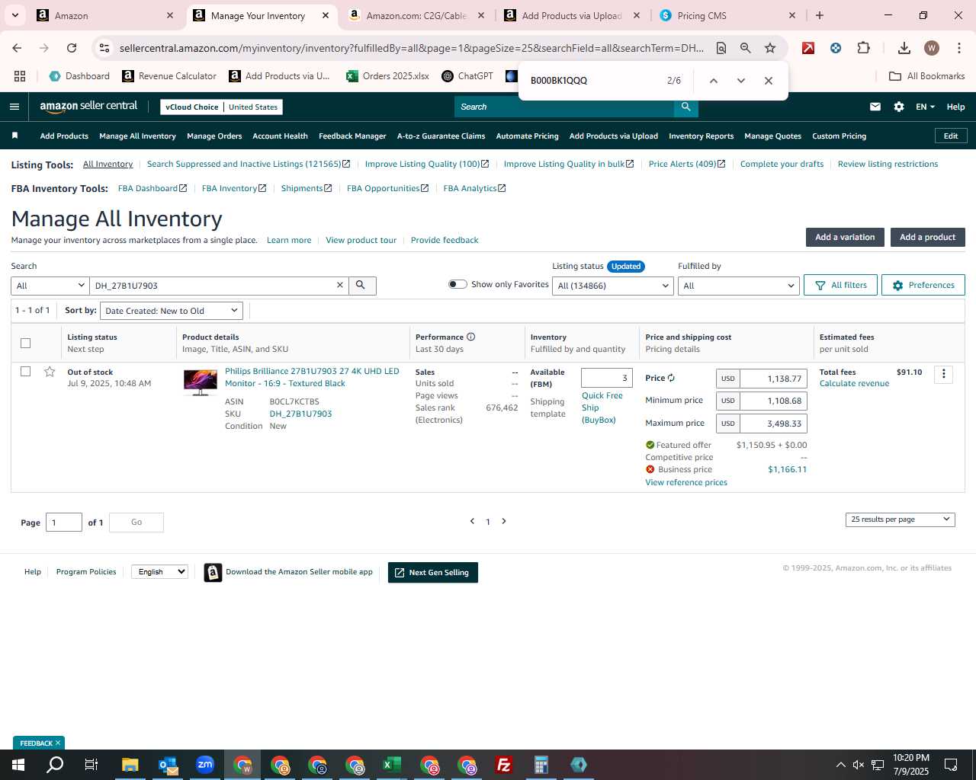Open FileZilla from the taskbar
The height and width of the screenshot is (780, 976).
pos(504,765)
